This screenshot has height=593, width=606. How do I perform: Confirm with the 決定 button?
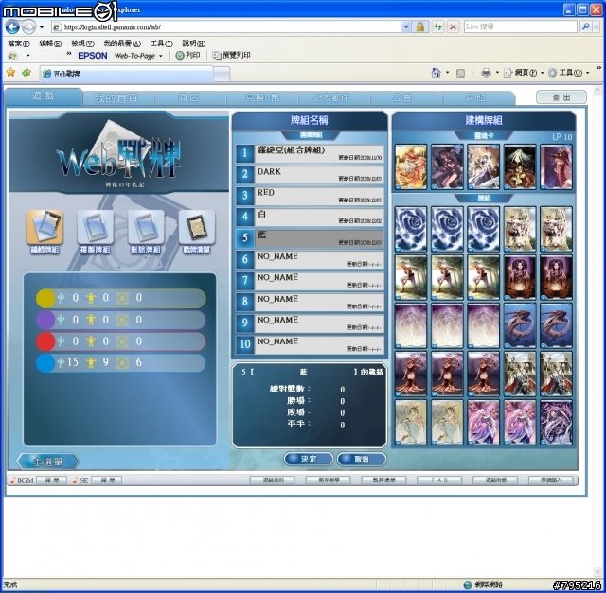coord(309,459)
